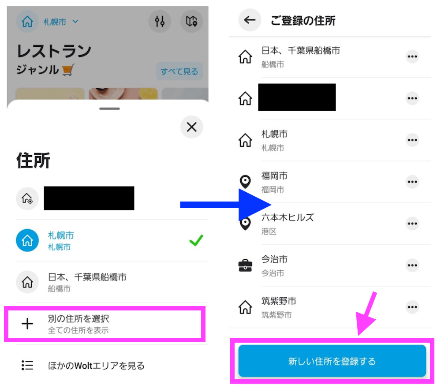
Task: Open the map view icon
Action: pos(191,21)
